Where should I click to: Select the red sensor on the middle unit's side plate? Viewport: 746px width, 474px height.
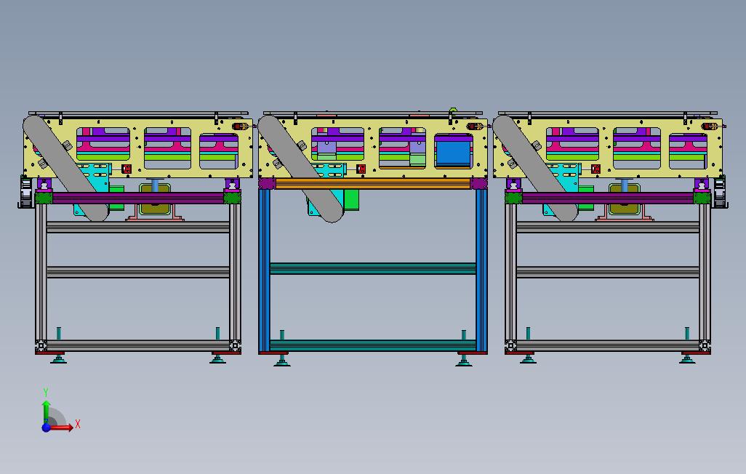(x=361, y=169)
